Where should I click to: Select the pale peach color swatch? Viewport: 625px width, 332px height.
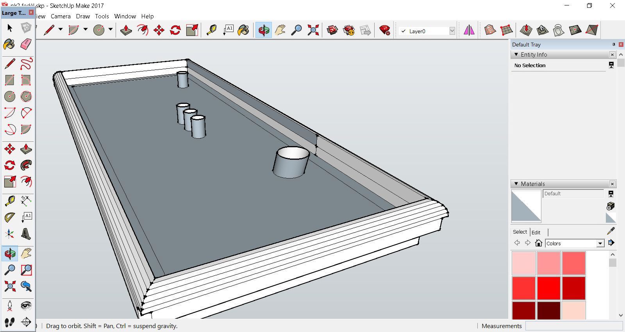(x=574, y=310)
